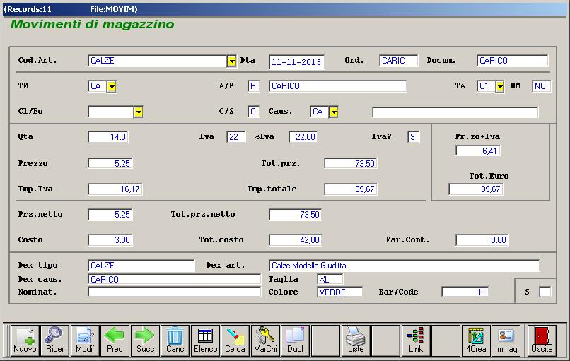Screen dimensions: 570x361
Task: Click the empty Nominat. field
Action: pyautogui.click(x=175, y=292)
